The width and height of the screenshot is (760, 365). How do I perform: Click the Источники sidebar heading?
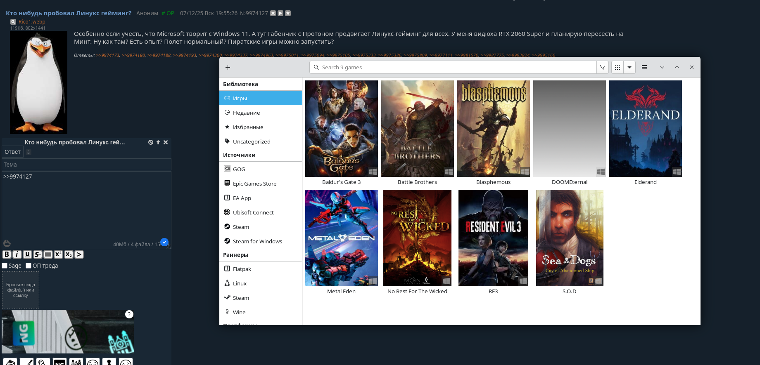pyautogui.click(x=239, y=155)
